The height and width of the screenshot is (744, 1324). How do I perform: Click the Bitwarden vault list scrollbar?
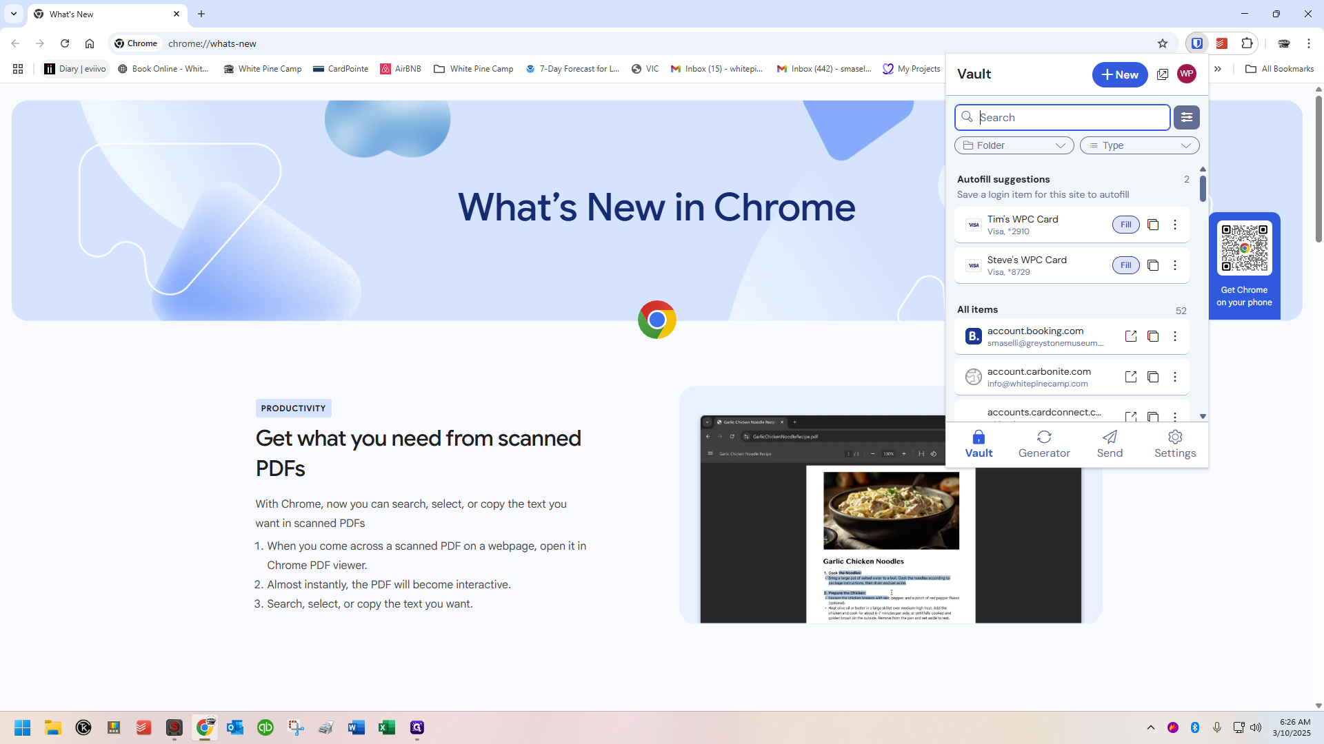pos(1203,187)
